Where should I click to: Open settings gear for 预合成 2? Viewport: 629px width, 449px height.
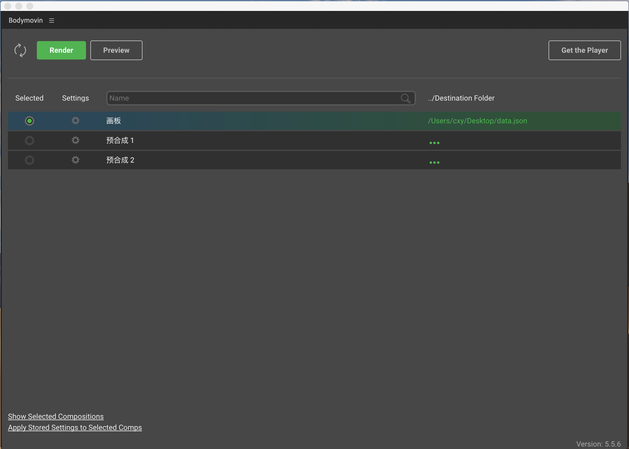click(x=76, y=160)
